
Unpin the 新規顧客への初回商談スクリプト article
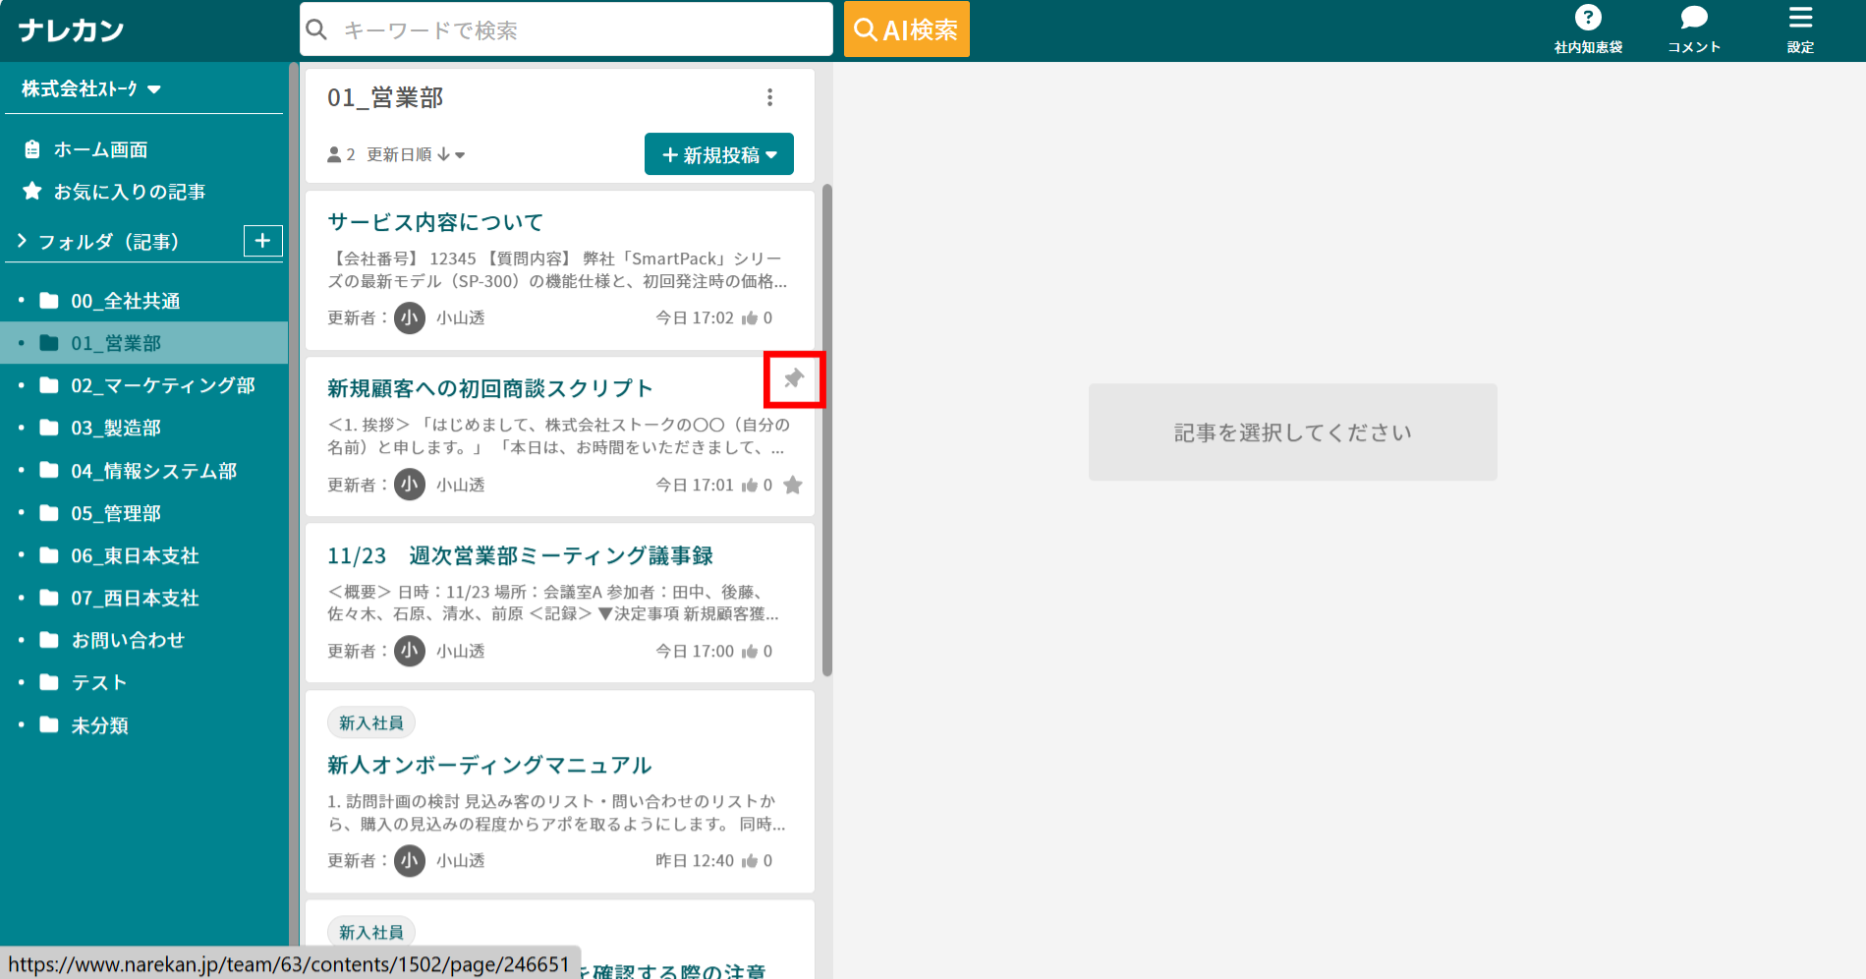click(x=794, y=378)
